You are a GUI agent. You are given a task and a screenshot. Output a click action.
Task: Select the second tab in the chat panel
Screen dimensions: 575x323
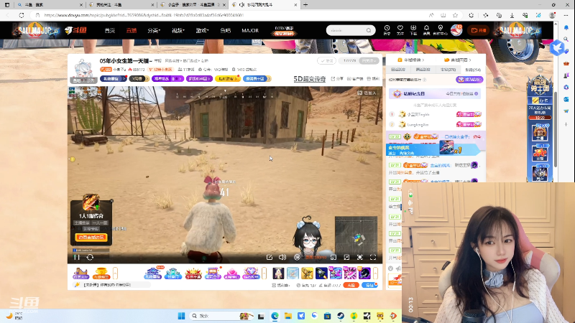pyautogui.click(x=423, y=70)
